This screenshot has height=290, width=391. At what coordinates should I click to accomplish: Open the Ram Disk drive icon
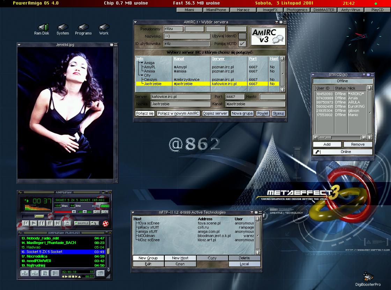(42, 29)
